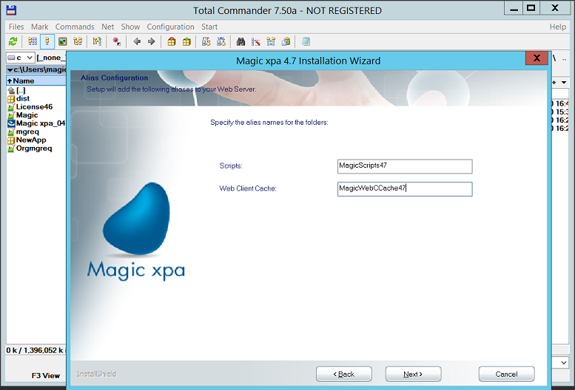Open the right panel header dropdown arrow

click(x=564, y=82)
